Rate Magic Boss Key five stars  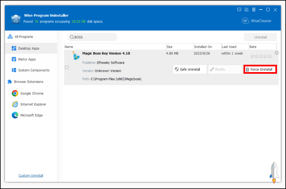click(270, 56)
